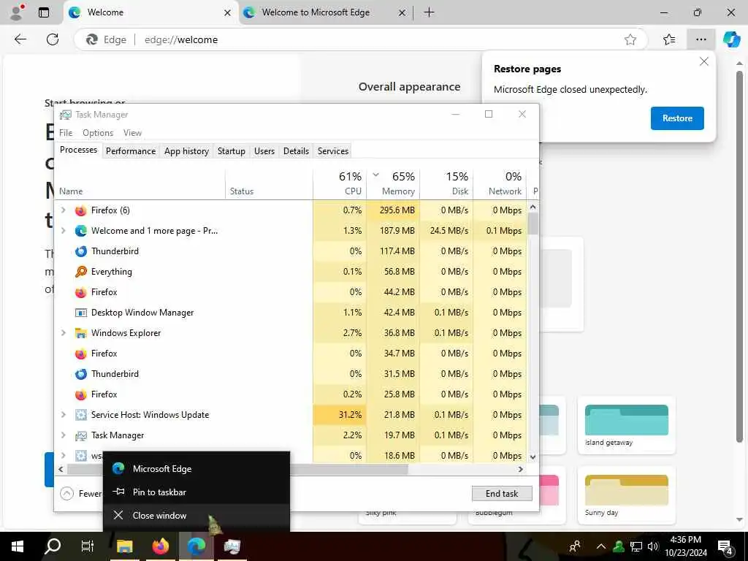
Task: Switch to the Details tab
Action: point(297,151)
